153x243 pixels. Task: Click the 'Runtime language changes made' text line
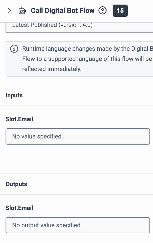coord(88,49)
